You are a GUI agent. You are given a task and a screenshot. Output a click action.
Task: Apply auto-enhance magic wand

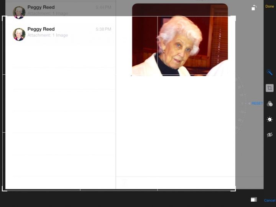(269, 72)
